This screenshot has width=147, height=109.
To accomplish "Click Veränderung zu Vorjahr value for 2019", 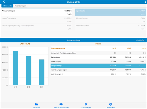I will (128, 70).
